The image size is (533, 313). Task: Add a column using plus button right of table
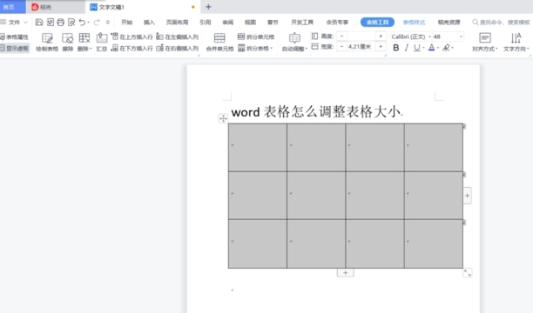(x=467, y=196)
